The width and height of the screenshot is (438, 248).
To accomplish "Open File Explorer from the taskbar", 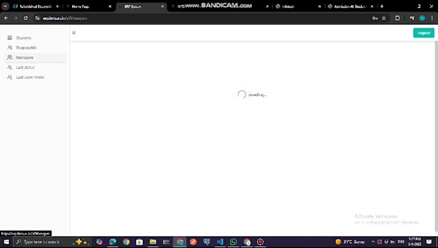I will point(153,242).
